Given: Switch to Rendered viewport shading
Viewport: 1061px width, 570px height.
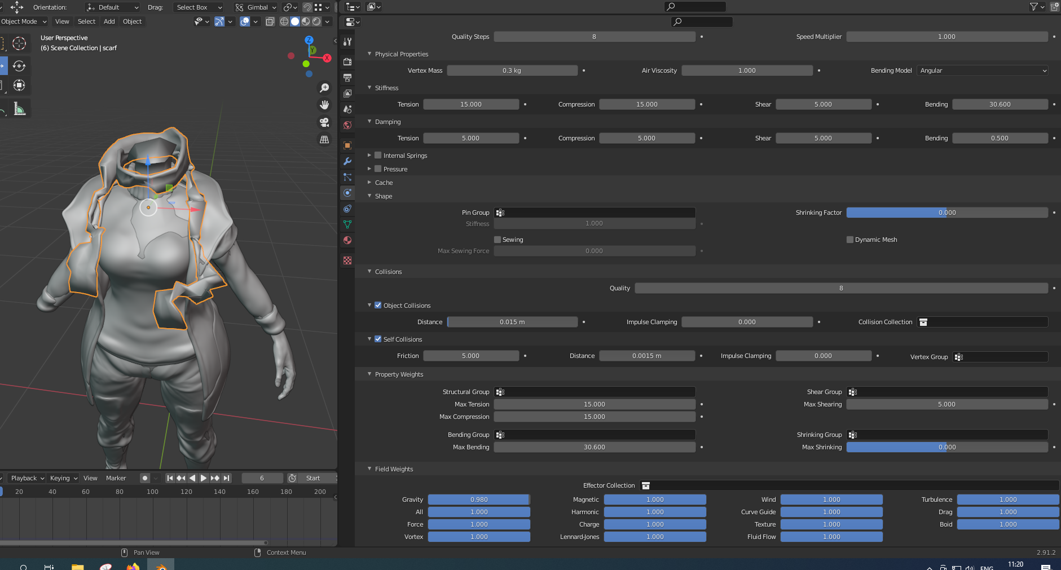Looking at the screenshot, I should [x=316, y=21].
